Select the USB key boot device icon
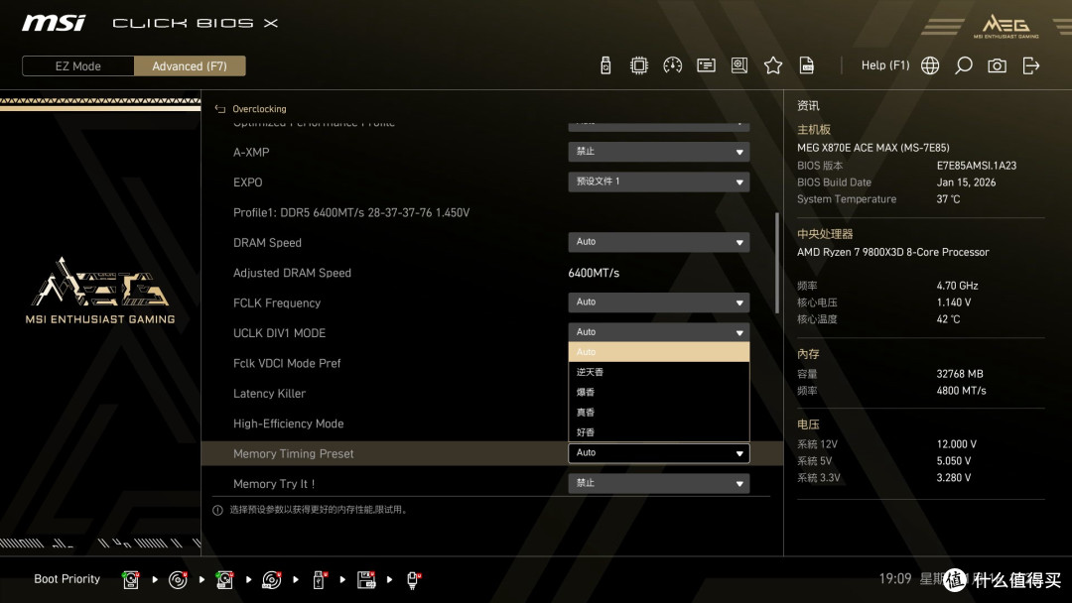The image size is (1072, 603). (x=319, y=580)
